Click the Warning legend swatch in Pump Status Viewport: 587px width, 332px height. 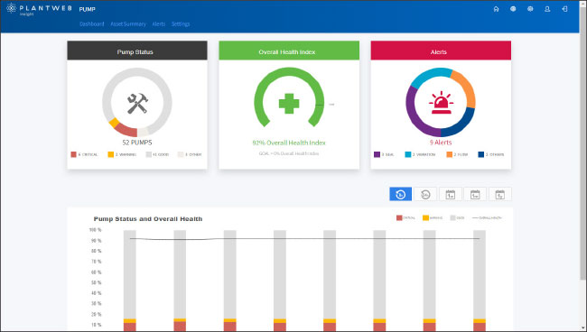(111, 154)
